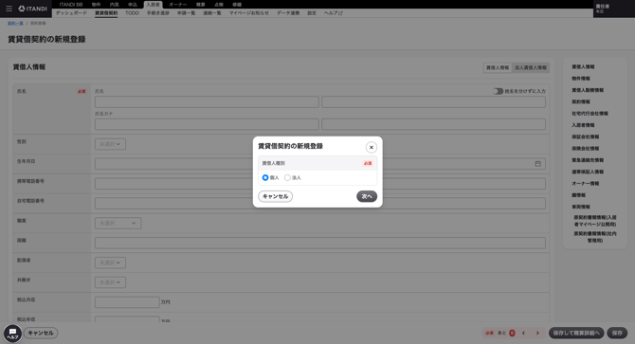Open the user account menu at top right
This screenshot has width=635, height=344.
pos(613,9)
